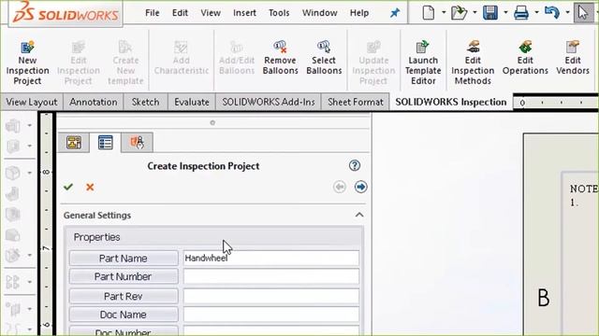Click Select Balloons tool
The image size is (599, 336).
[x=324, y=58]
